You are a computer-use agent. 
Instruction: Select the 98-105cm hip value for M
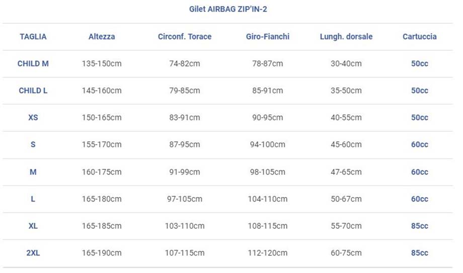(x=268, y=172)
